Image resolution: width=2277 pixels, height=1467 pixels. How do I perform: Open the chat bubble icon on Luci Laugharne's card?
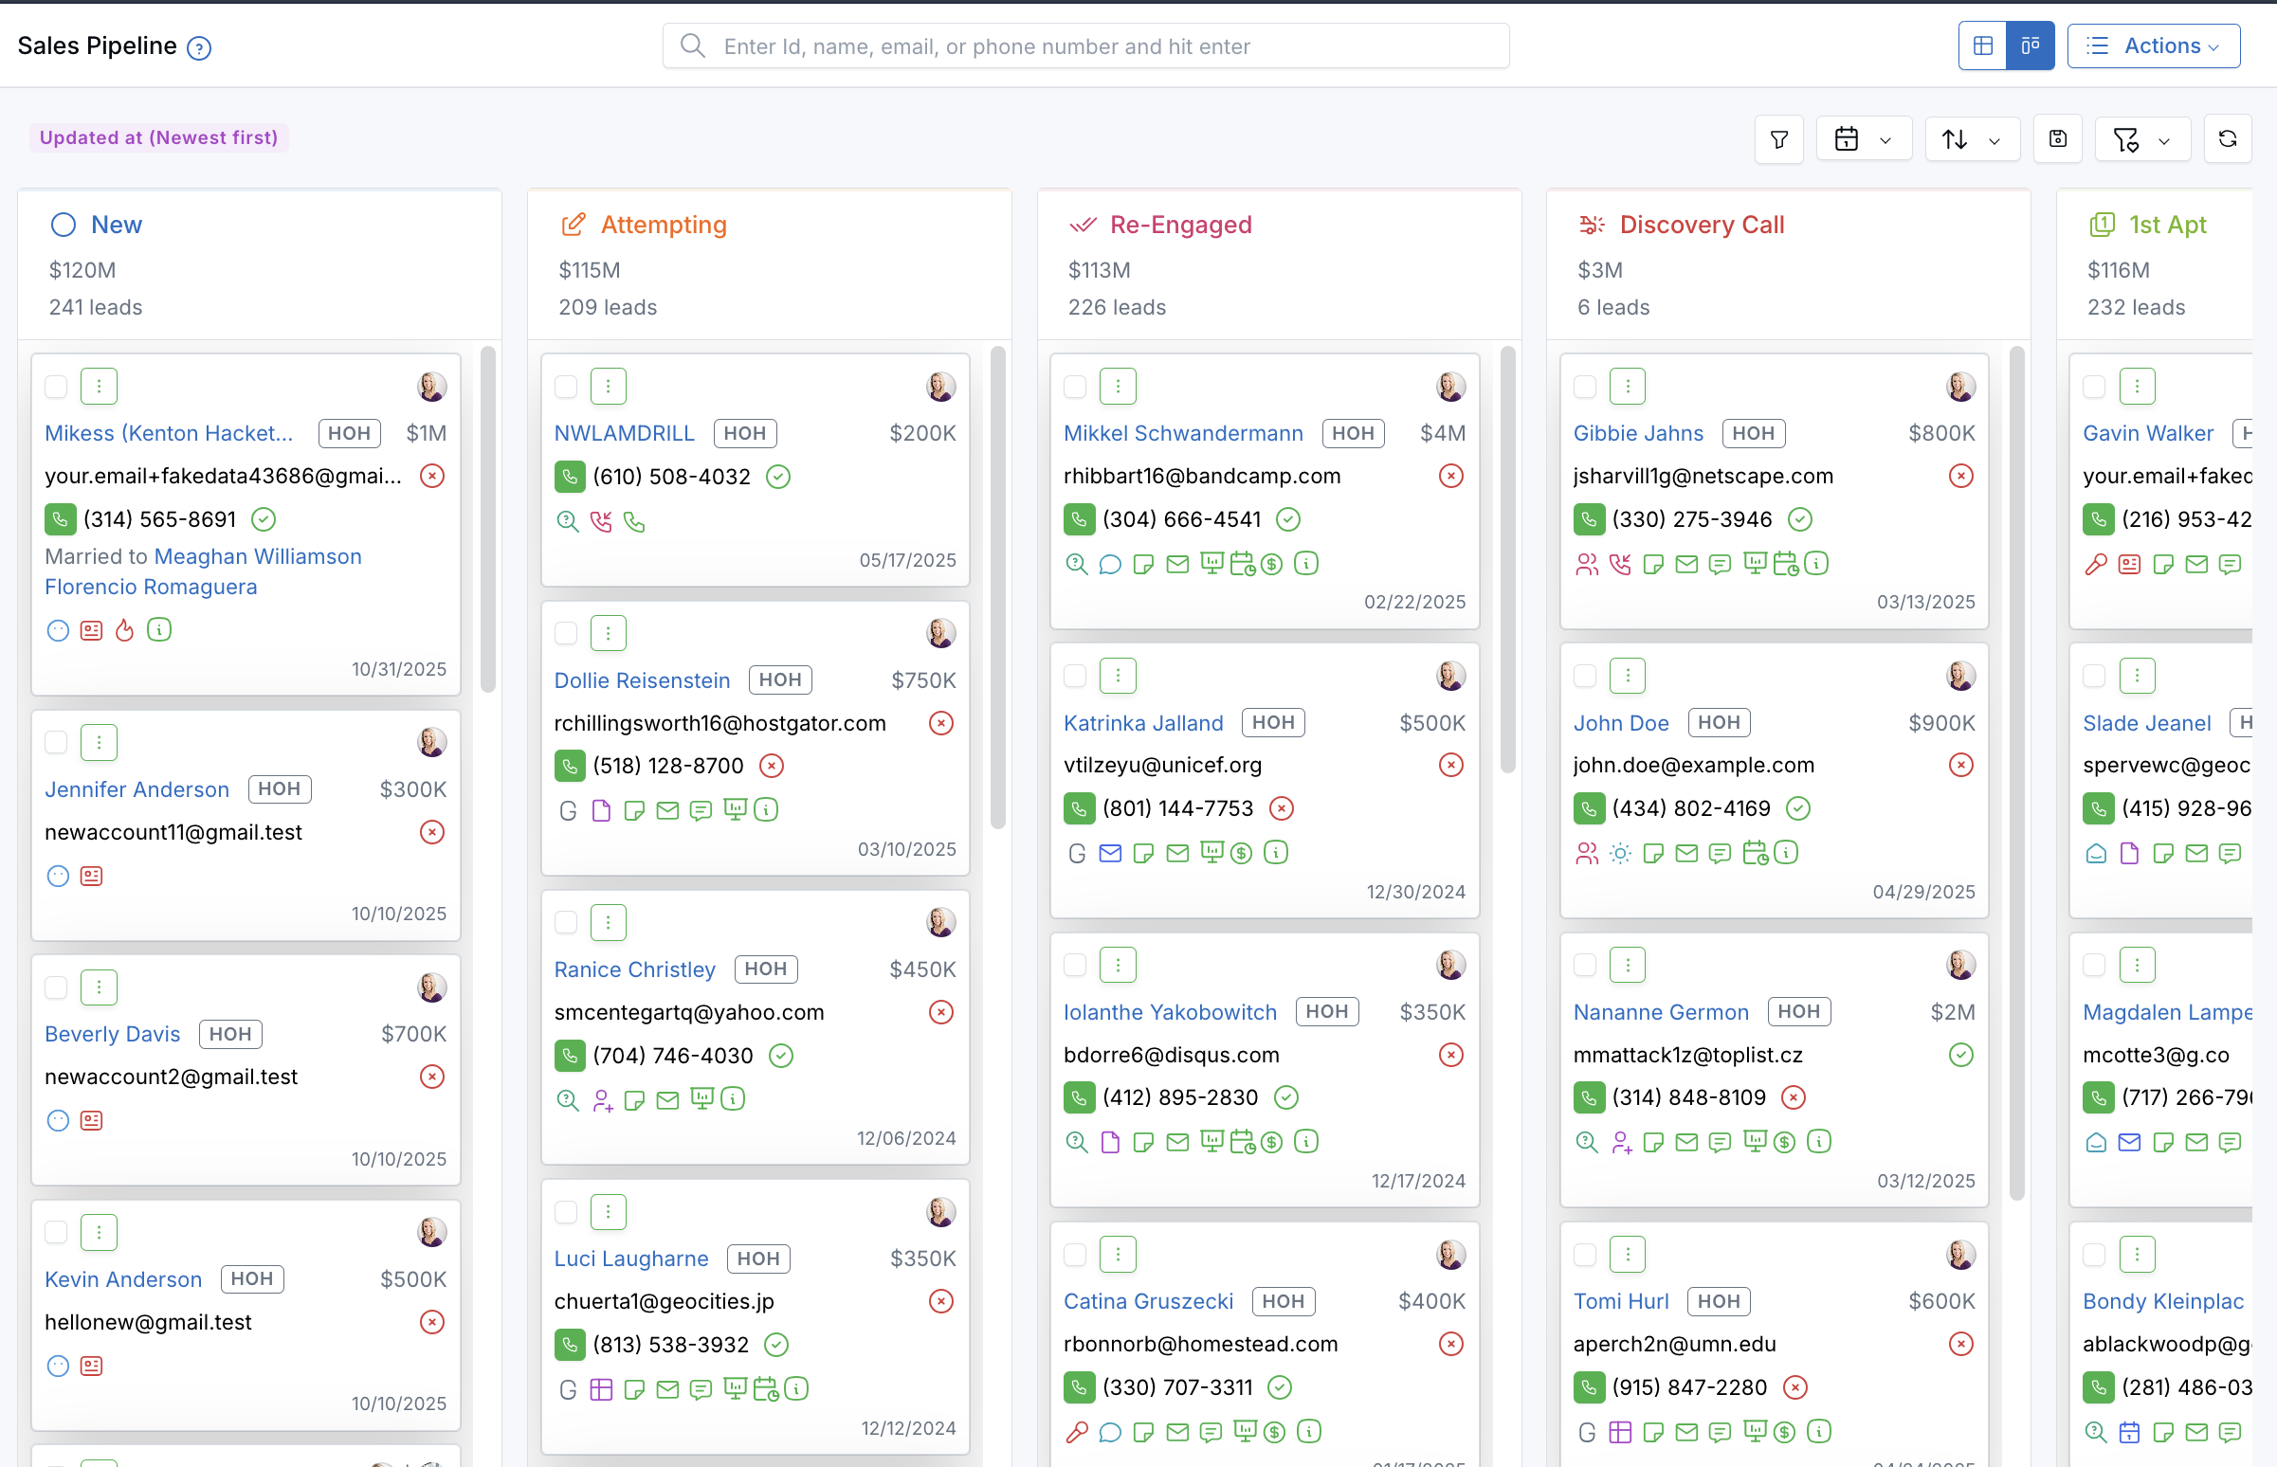click(701, 1389)
